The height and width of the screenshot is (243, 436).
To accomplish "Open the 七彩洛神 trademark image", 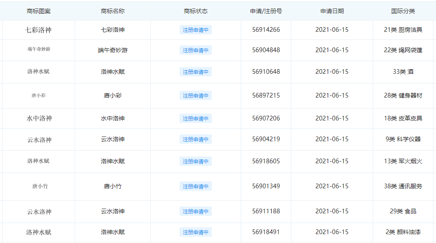I will (x=38, y=30).
